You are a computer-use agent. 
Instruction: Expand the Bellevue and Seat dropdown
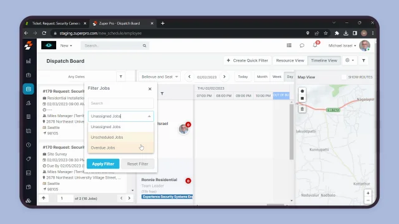(160, 77)
